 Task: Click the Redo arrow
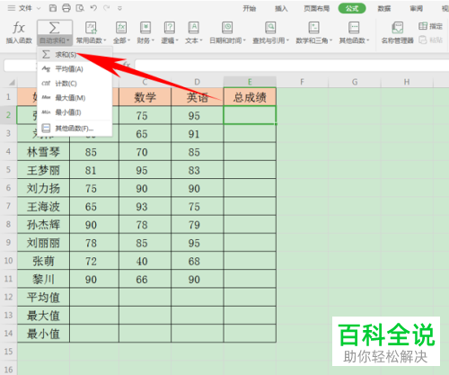(x=107, y=8)
